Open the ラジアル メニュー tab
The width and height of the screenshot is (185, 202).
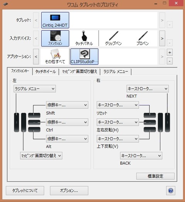[116, 71]
